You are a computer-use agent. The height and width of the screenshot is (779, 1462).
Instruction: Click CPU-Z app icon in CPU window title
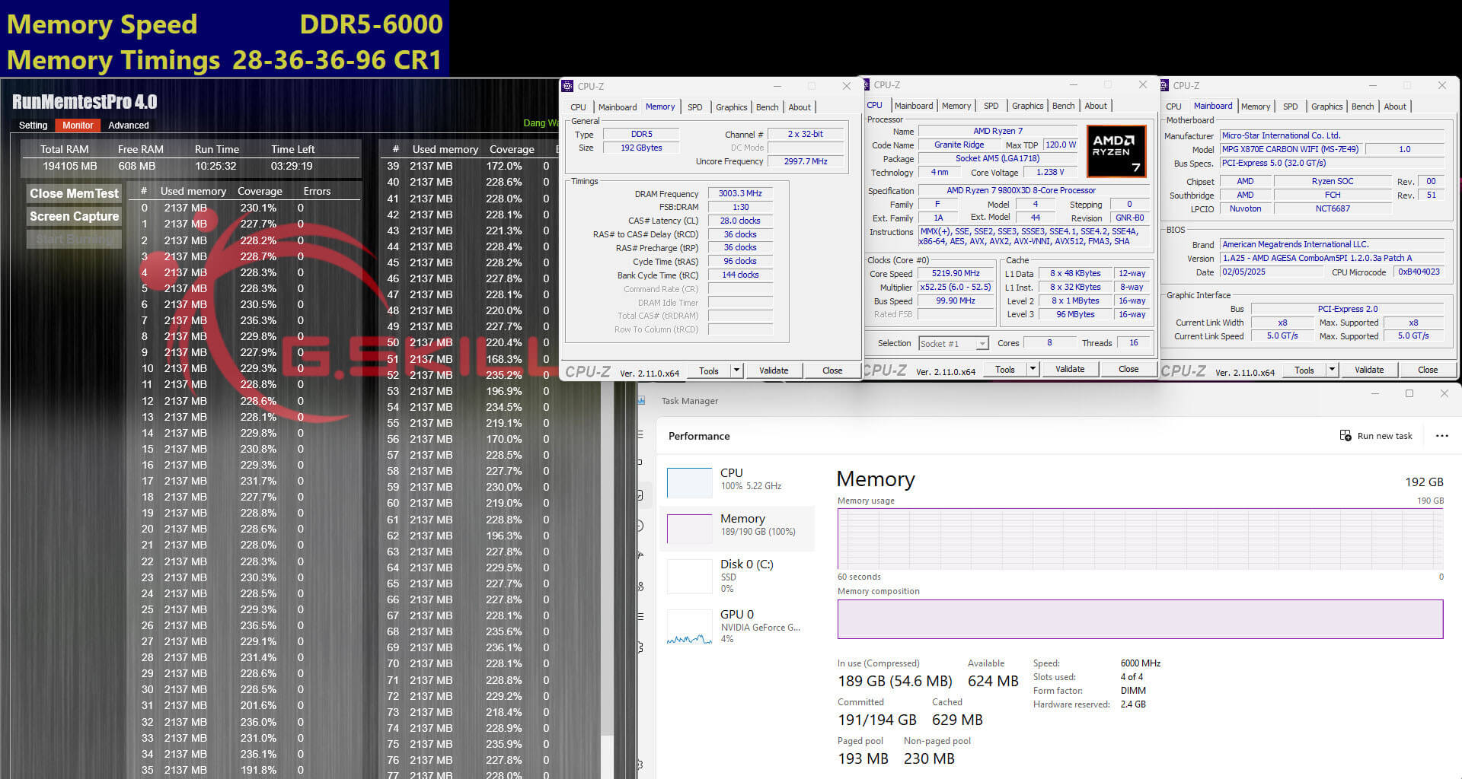click(866, 84)
